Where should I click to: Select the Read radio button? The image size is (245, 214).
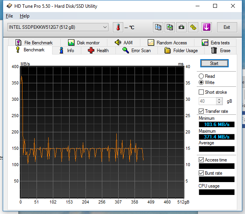201,76
